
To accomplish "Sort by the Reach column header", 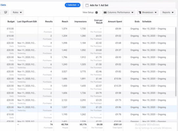I will point(65,22).
